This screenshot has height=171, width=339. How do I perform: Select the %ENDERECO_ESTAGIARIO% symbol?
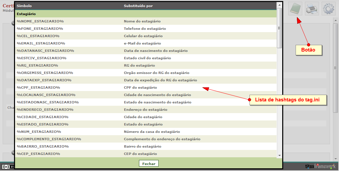click(45, 110)
